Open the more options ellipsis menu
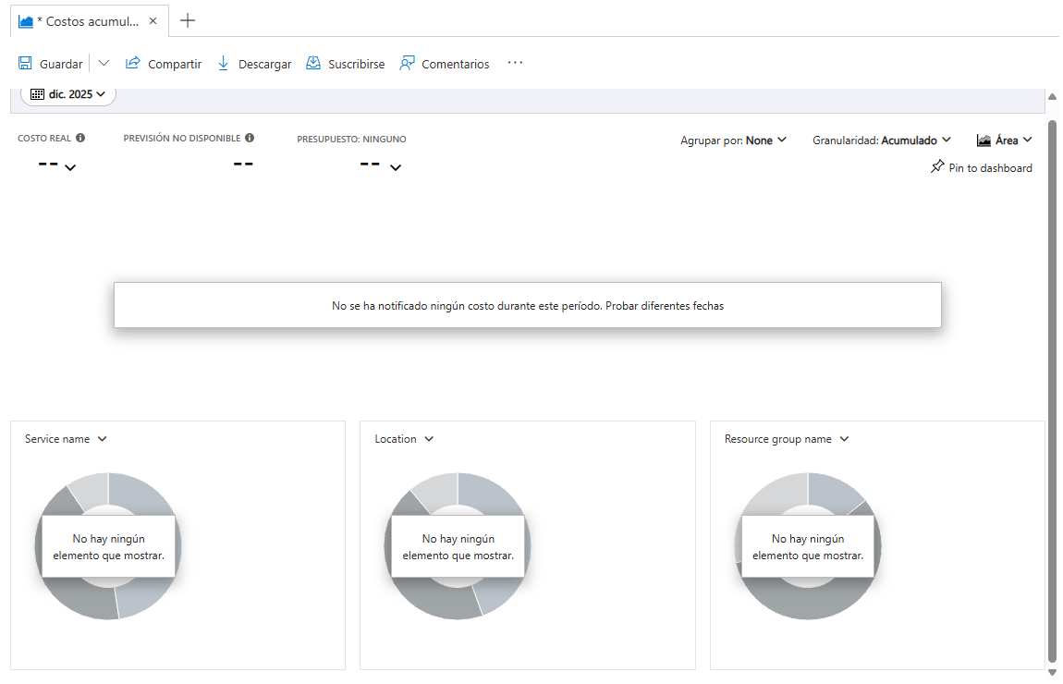 (515, 63)
